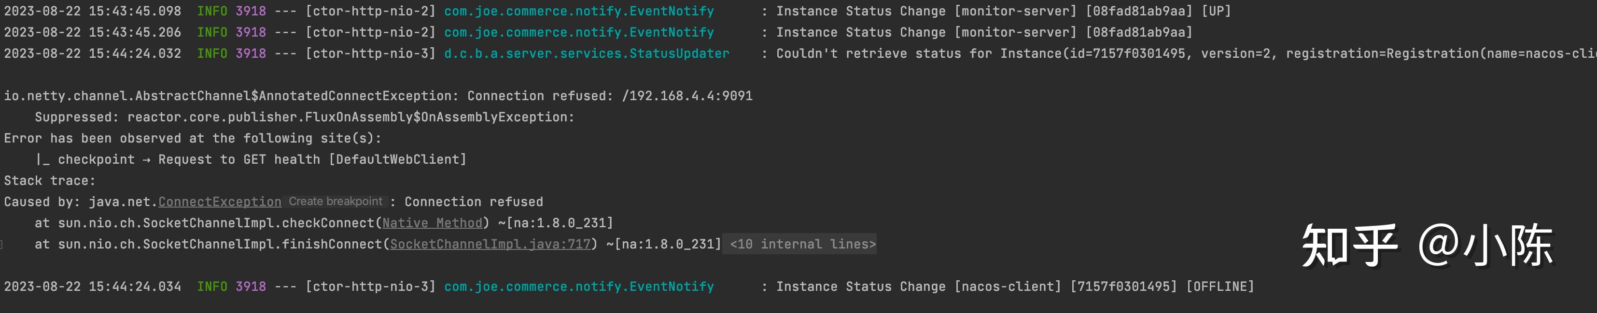Click the checkpoint Request to GET health line

click(251, 159)
